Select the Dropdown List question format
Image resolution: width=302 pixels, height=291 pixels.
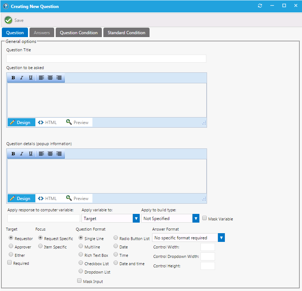80,271
